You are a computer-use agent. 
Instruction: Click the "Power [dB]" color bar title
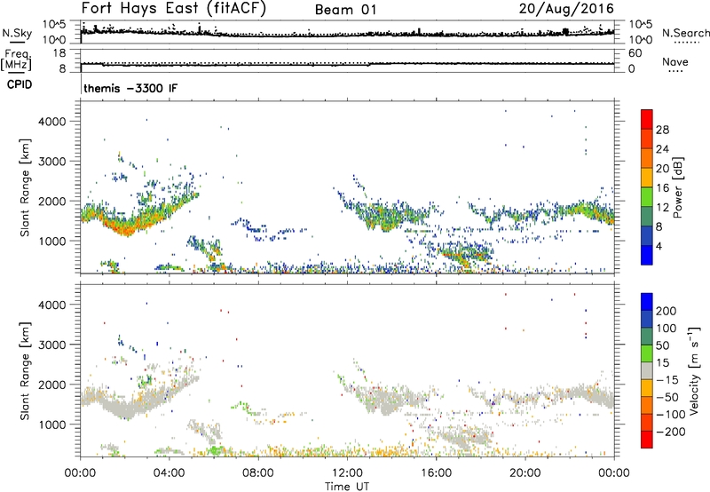coord(678,187)
